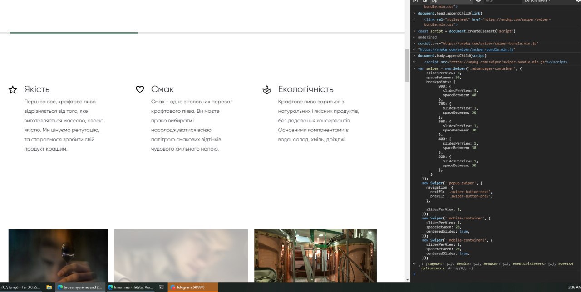Click the Екологічність heading
This screenshot has width=581, height=292.
(306, 89)
